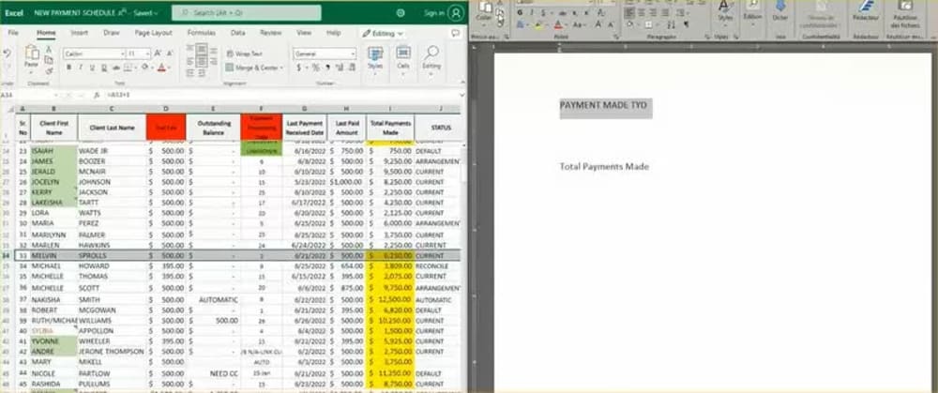Open Word Aa change case menu

pos(579,25)
